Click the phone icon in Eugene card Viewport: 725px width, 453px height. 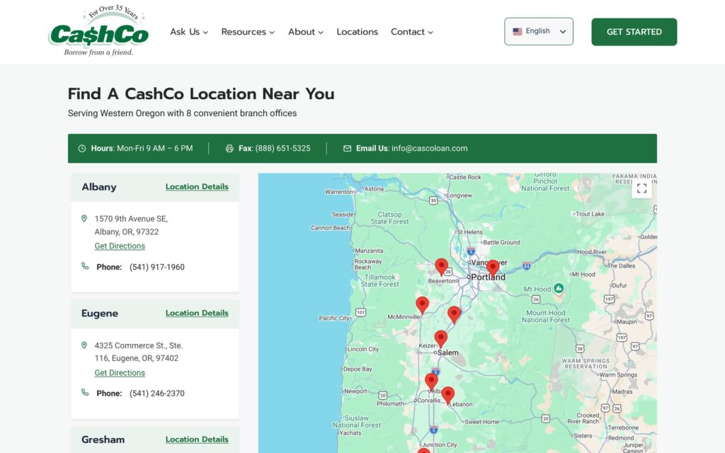tap(85, 392)
